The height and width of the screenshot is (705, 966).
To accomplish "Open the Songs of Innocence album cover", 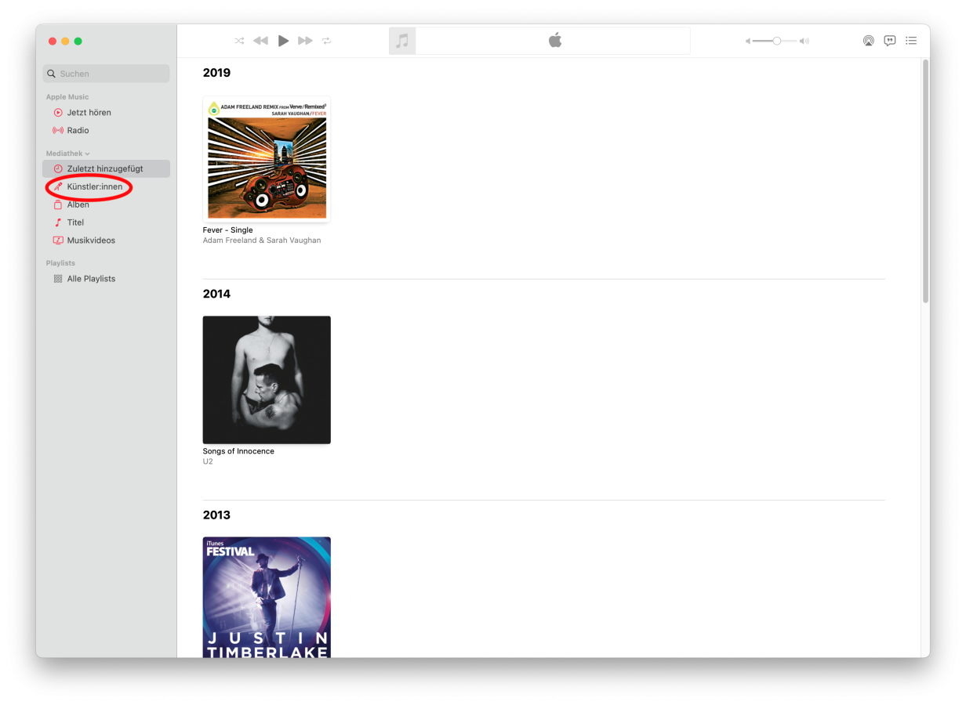I will click(x=267, y=380).
